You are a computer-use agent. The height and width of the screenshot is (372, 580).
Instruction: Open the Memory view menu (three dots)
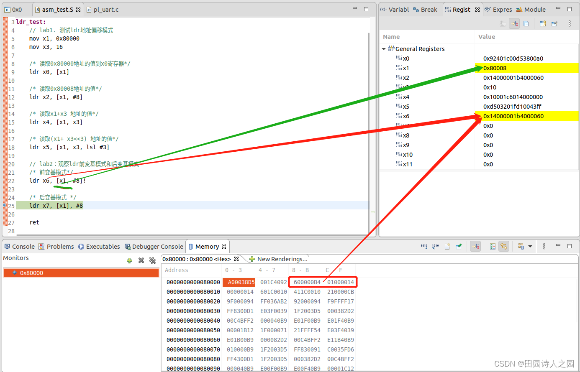[x=544, y=247]
